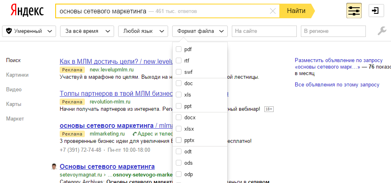Switch to the Карты section
The width and height of the screenshot is (391, 183).
coord(14,104)
